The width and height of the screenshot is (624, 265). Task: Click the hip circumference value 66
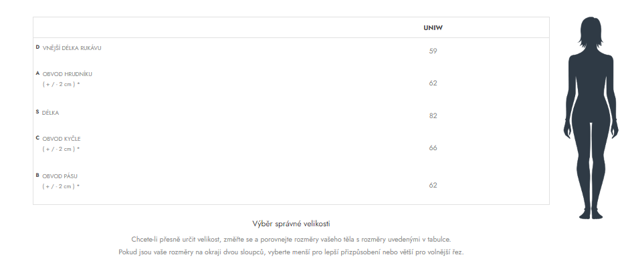tap(433, 148)
